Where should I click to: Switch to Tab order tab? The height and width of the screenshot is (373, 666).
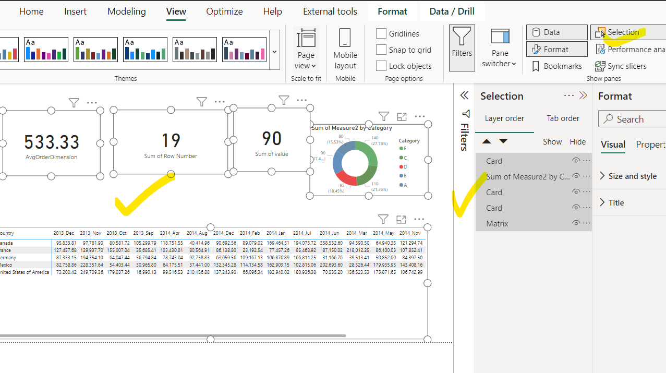(563, 118)
